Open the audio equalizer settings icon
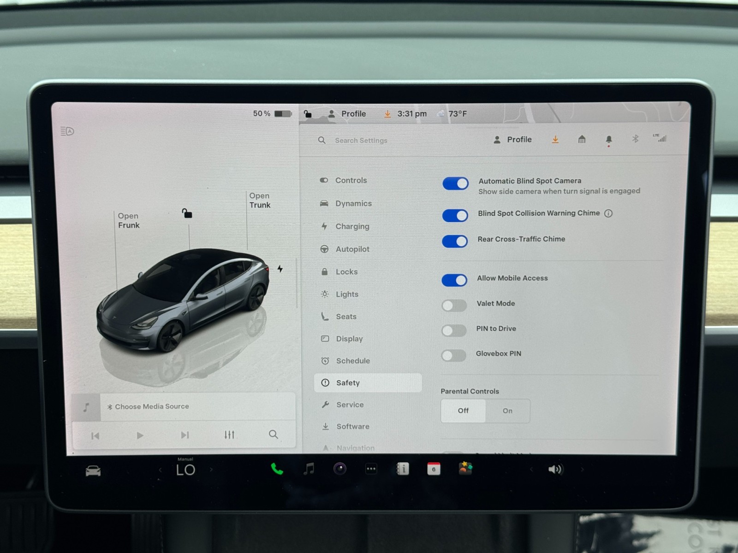Image resolution: width=738 pixels, height=553 pixels. pyautogui.click(x=229, y=435)
